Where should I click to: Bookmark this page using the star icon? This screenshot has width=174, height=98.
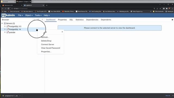tap(160, 8)
